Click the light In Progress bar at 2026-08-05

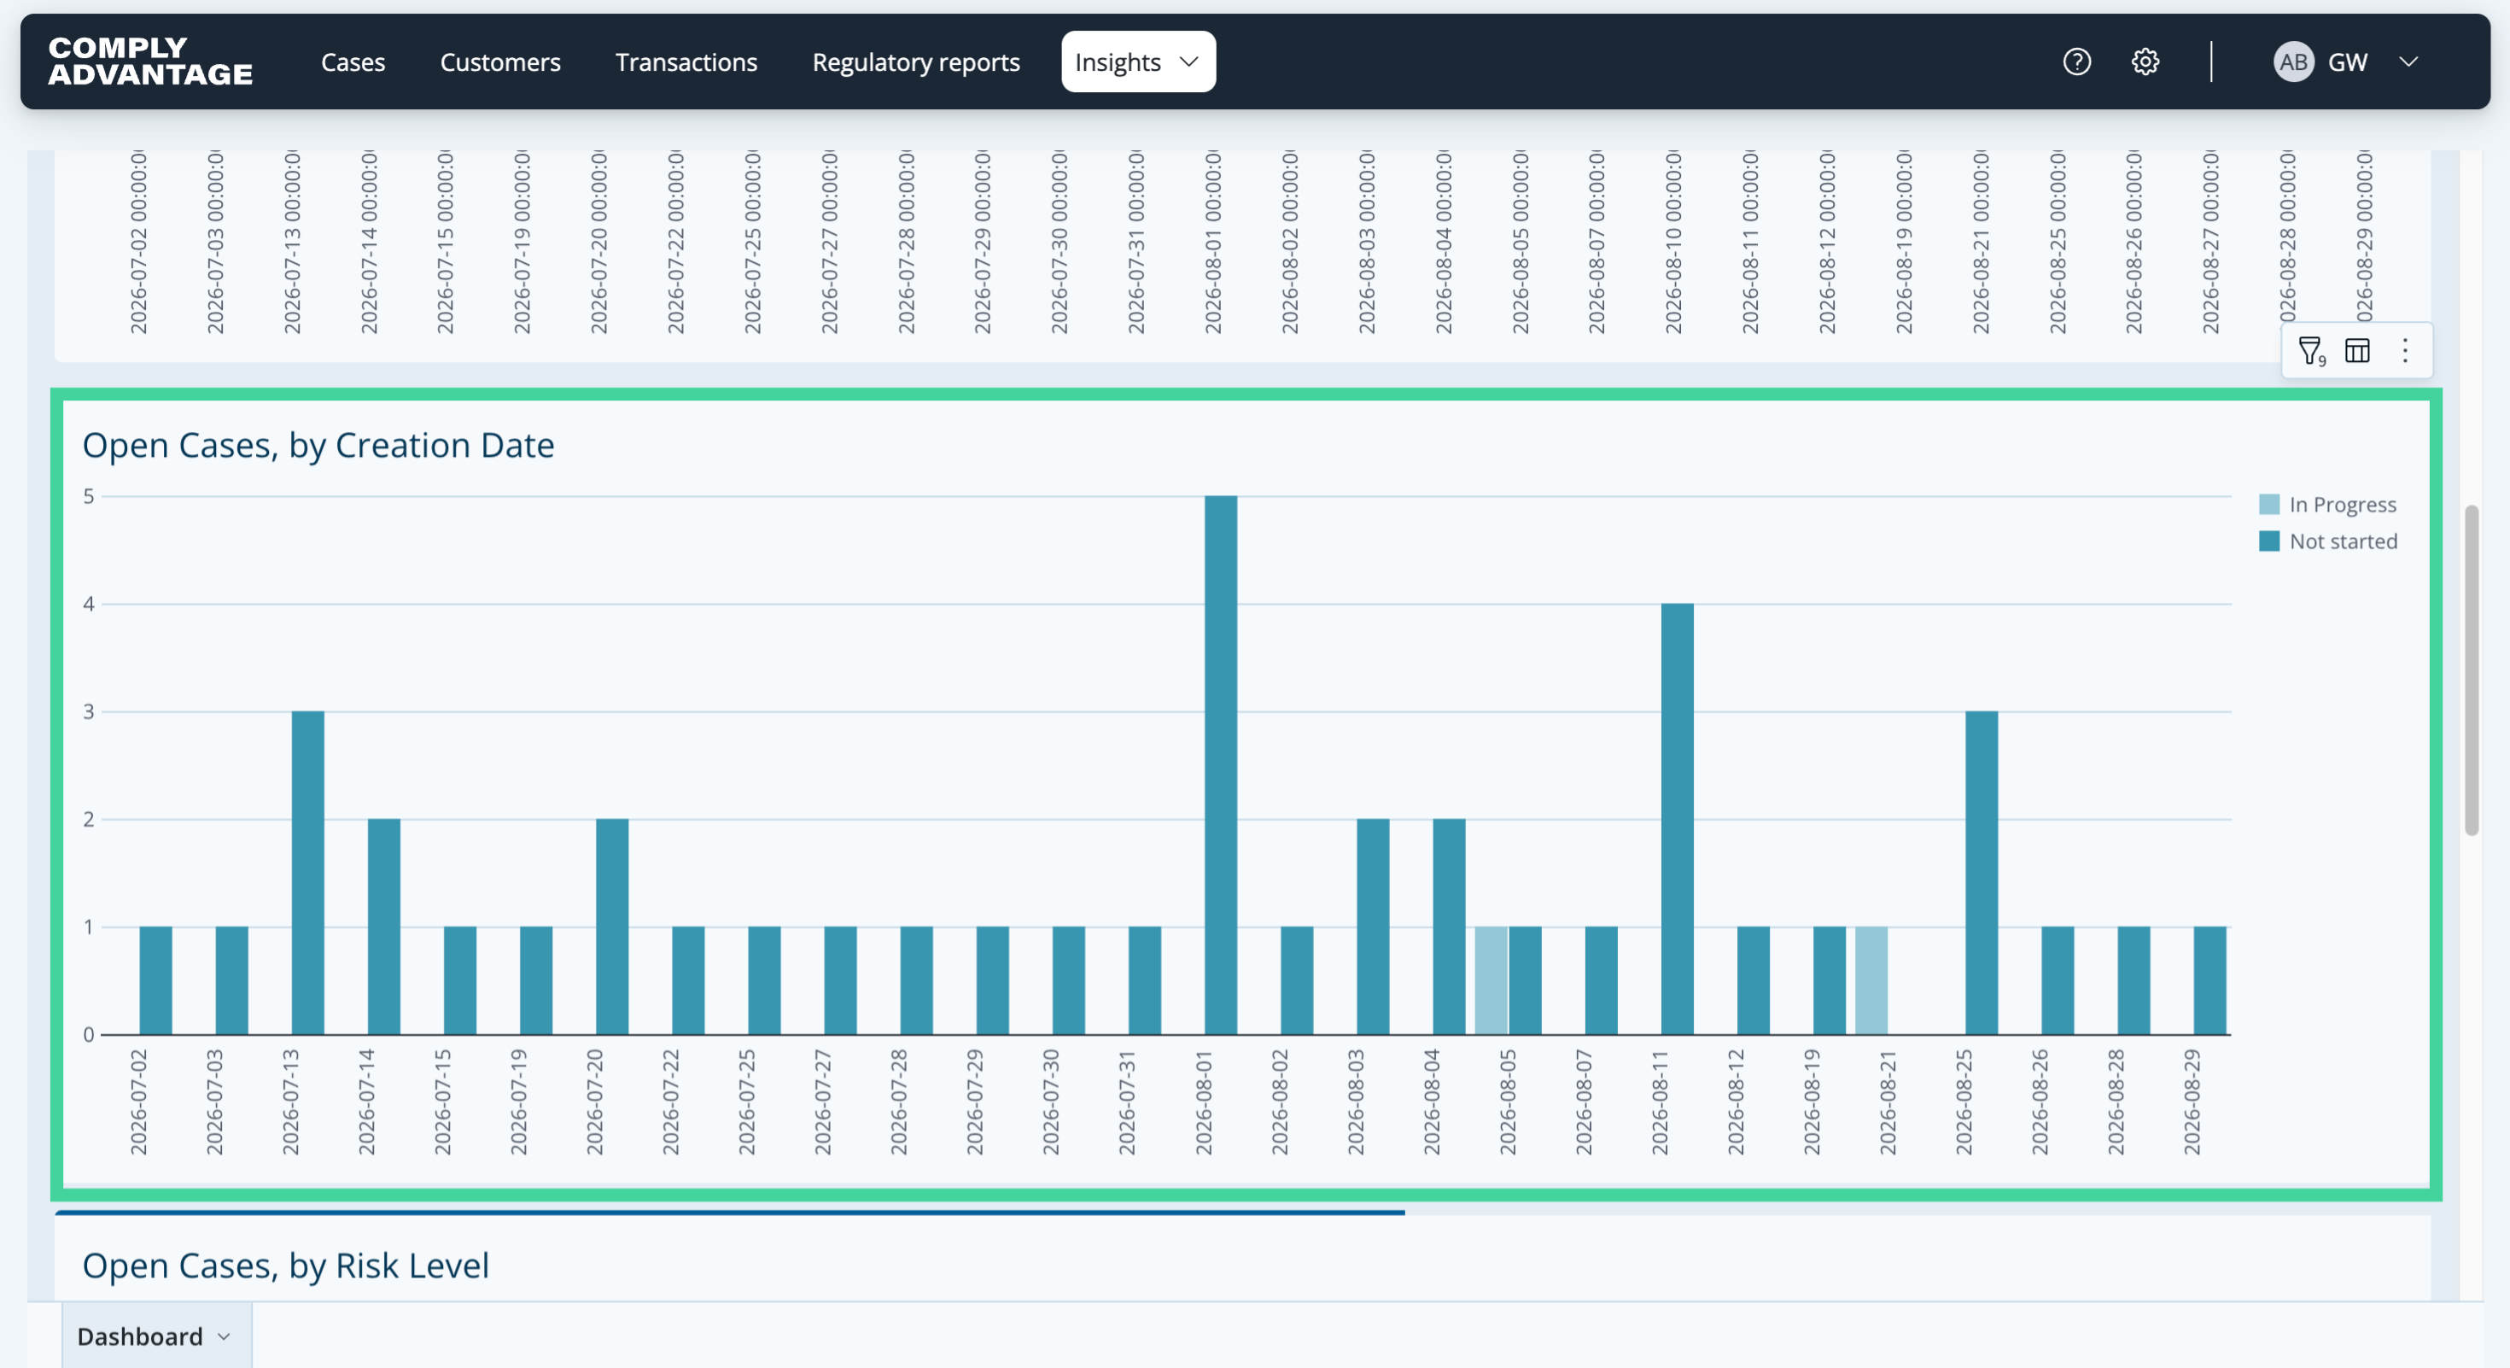[x=1491, y=980]
